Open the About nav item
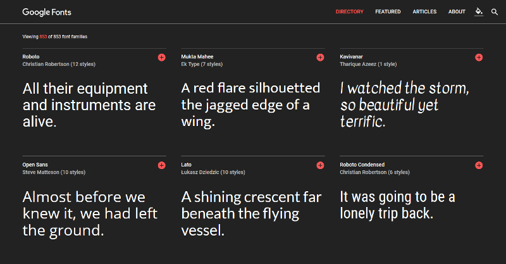506x264 pixels. point(457,11)
